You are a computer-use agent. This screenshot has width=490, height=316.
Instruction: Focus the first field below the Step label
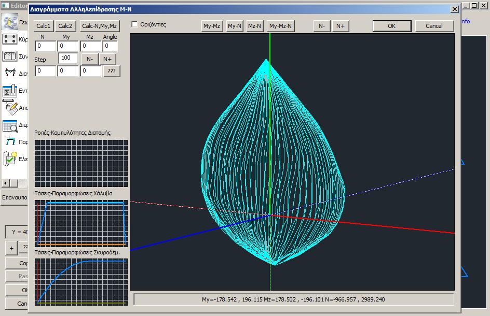coord(45,71)
